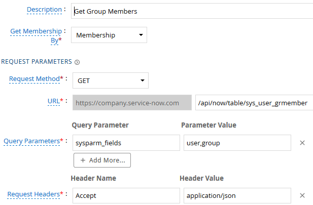Collapse the Request Parameters section icon
The height and width of the screenshot is (205, 313).
(x=77, y=62)
